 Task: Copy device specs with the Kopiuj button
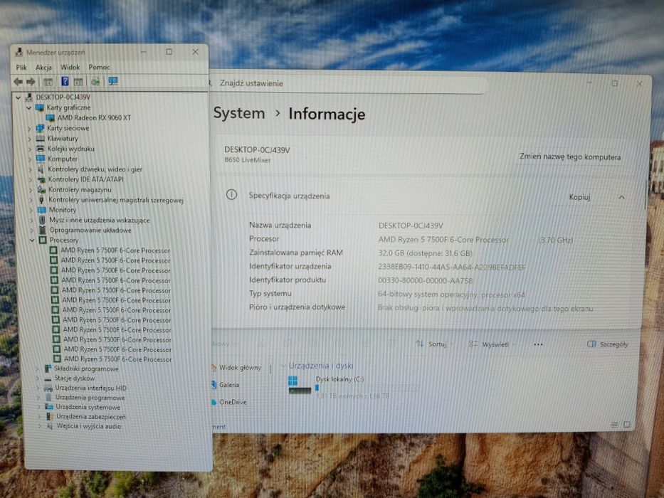pyautogui.click(x=579, y=197)
